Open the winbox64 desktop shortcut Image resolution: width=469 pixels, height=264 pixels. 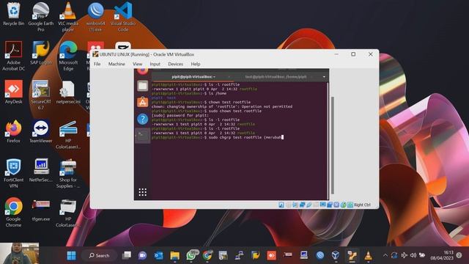click(96, 17)
